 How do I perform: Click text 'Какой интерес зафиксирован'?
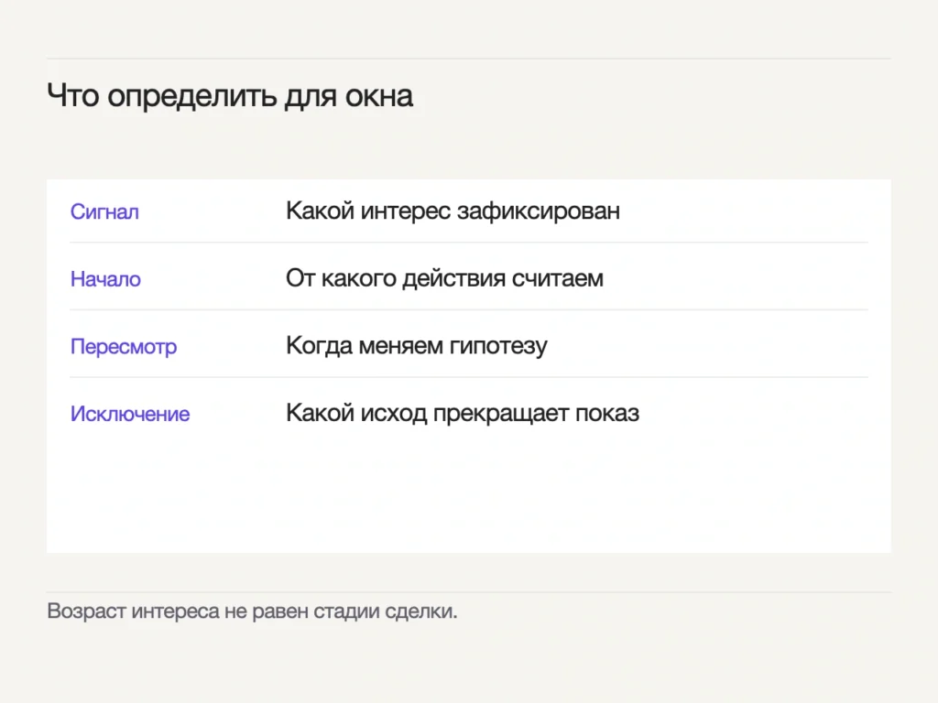(x=453, y=211)
